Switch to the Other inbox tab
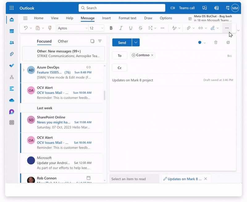Screen dimensions: 247x202 63,41
